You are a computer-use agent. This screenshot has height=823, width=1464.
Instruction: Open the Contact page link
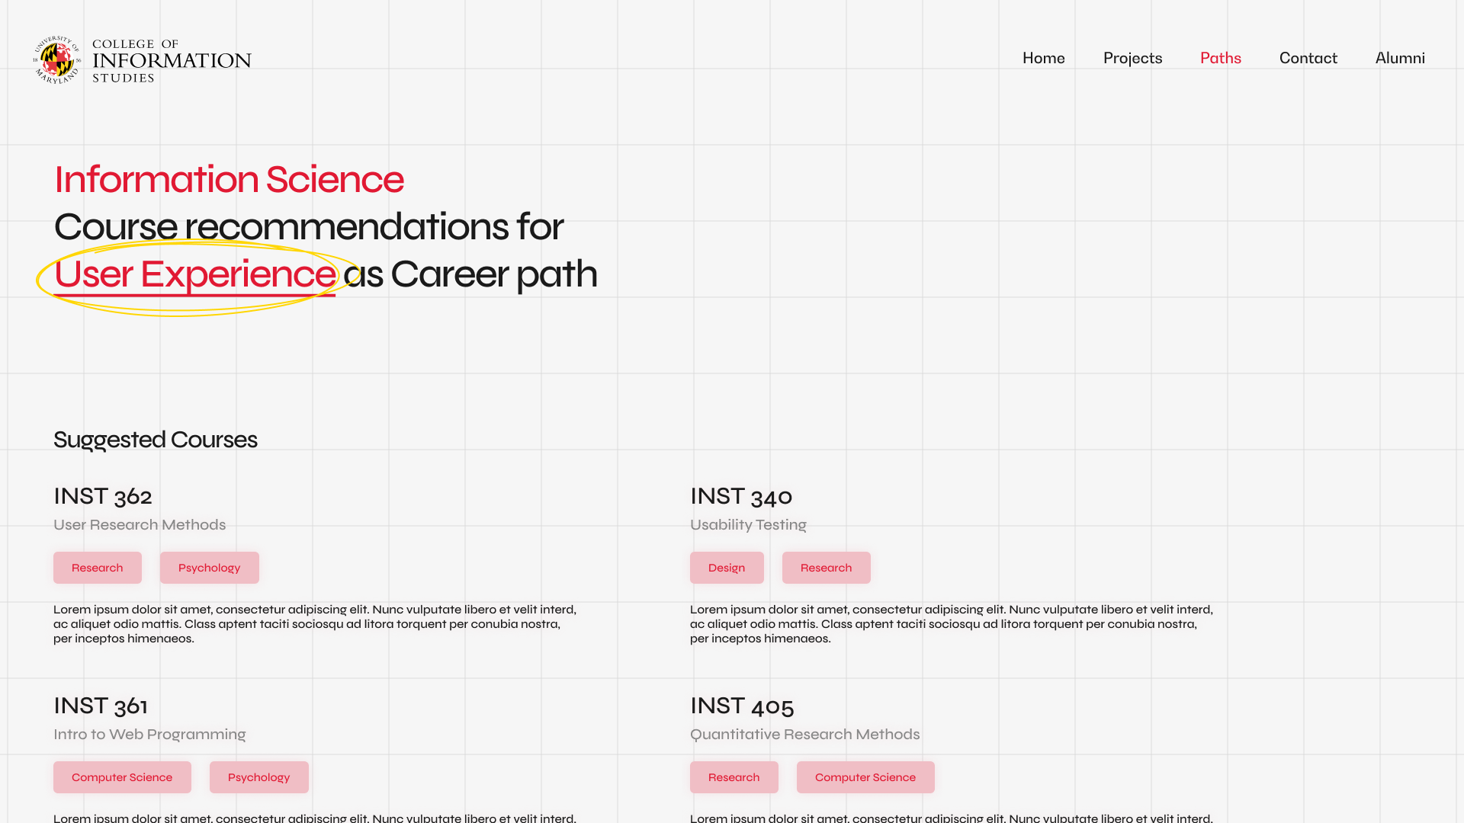[x=1308, y=58]
